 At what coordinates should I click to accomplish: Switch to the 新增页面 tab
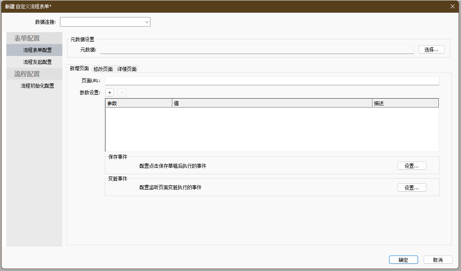[x=79, y=69]
